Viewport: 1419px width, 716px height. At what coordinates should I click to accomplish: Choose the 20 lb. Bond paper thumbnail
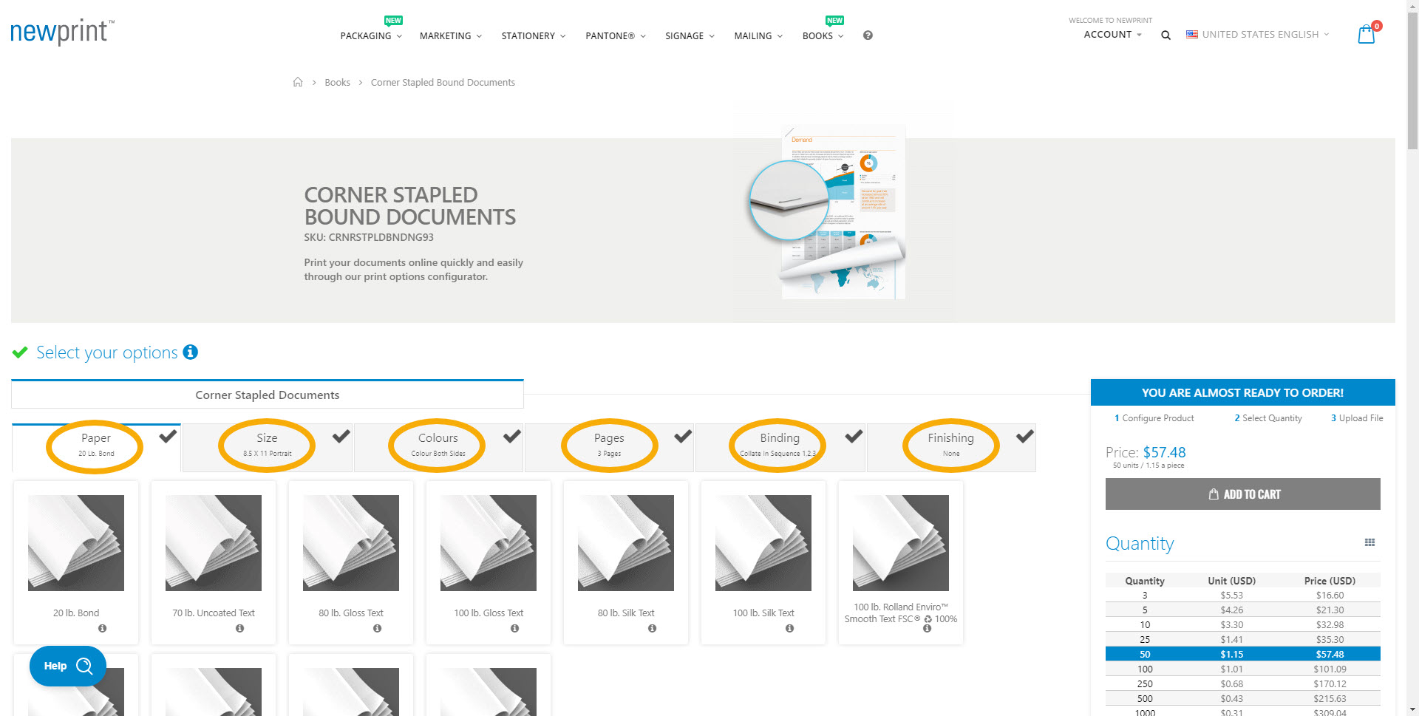point(76,543)
